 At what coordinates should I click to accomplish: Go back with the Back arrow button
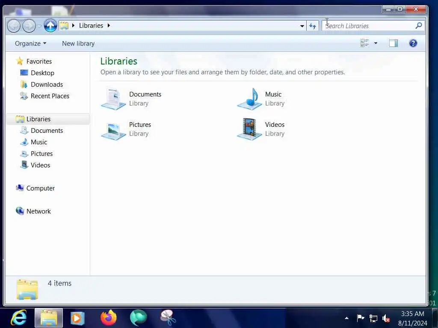[x=14, y=26]
